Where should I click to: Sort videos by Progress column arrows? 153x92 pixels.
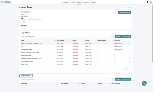[x=110, y=83]
